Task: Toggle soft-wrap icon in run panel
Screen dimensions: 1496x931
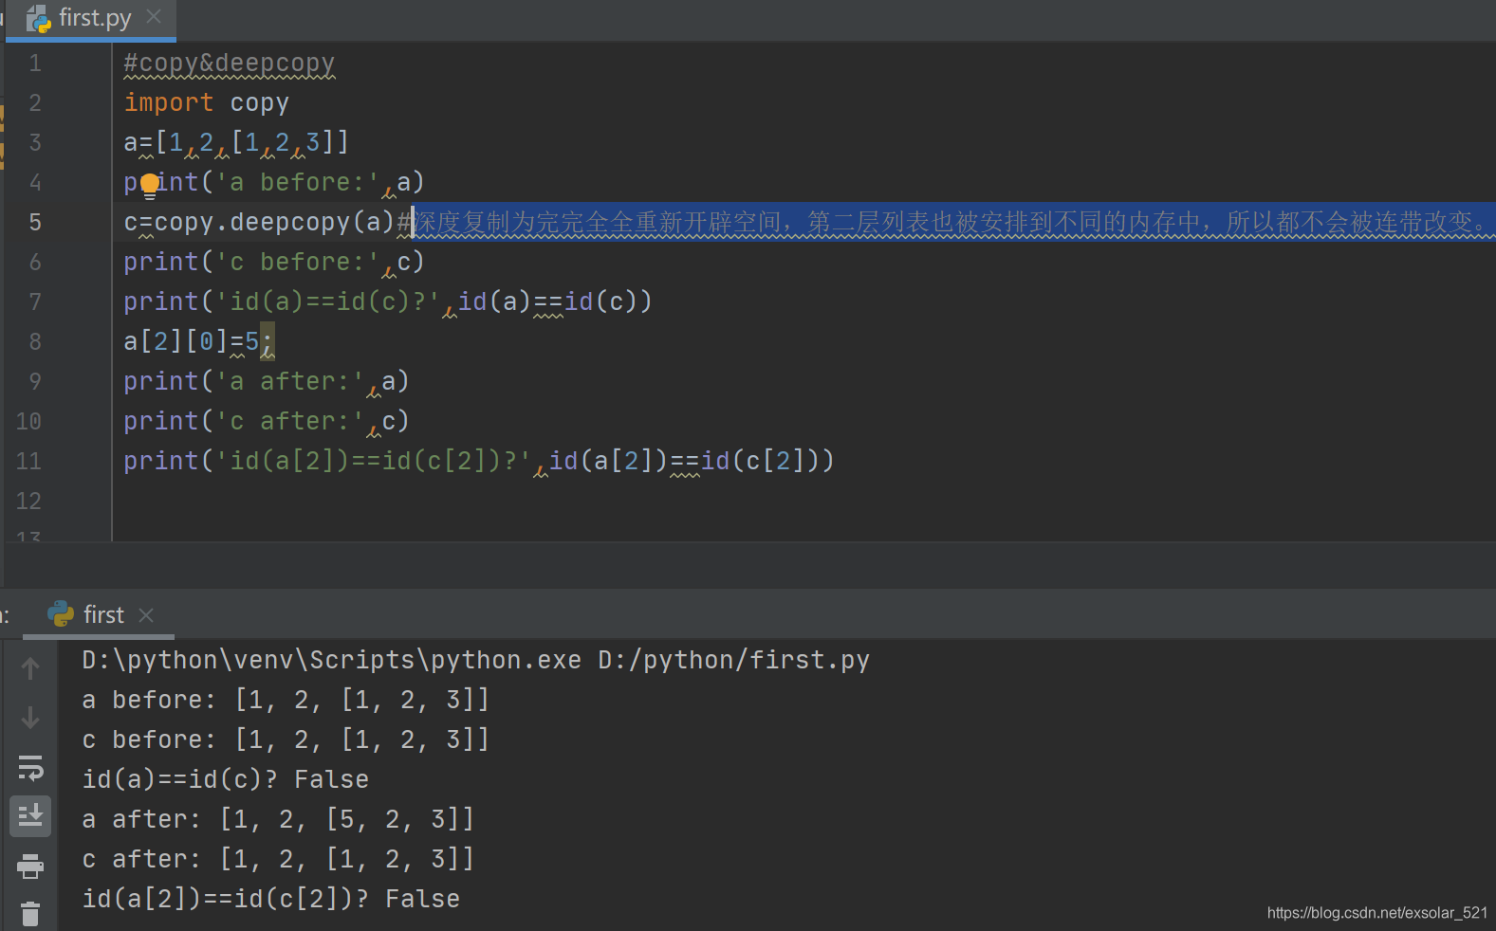Action: coord(30,767)
